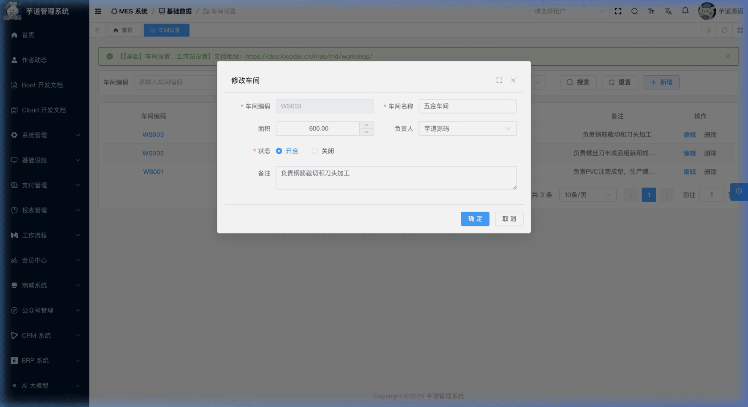The image size is (748, 407).
Task: Click the font size adjustment icon
Action: tap(651, 11)
